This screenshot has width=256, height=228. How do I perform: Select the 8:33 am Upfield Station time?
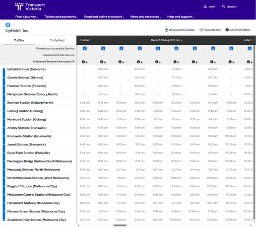click(103, 69)
